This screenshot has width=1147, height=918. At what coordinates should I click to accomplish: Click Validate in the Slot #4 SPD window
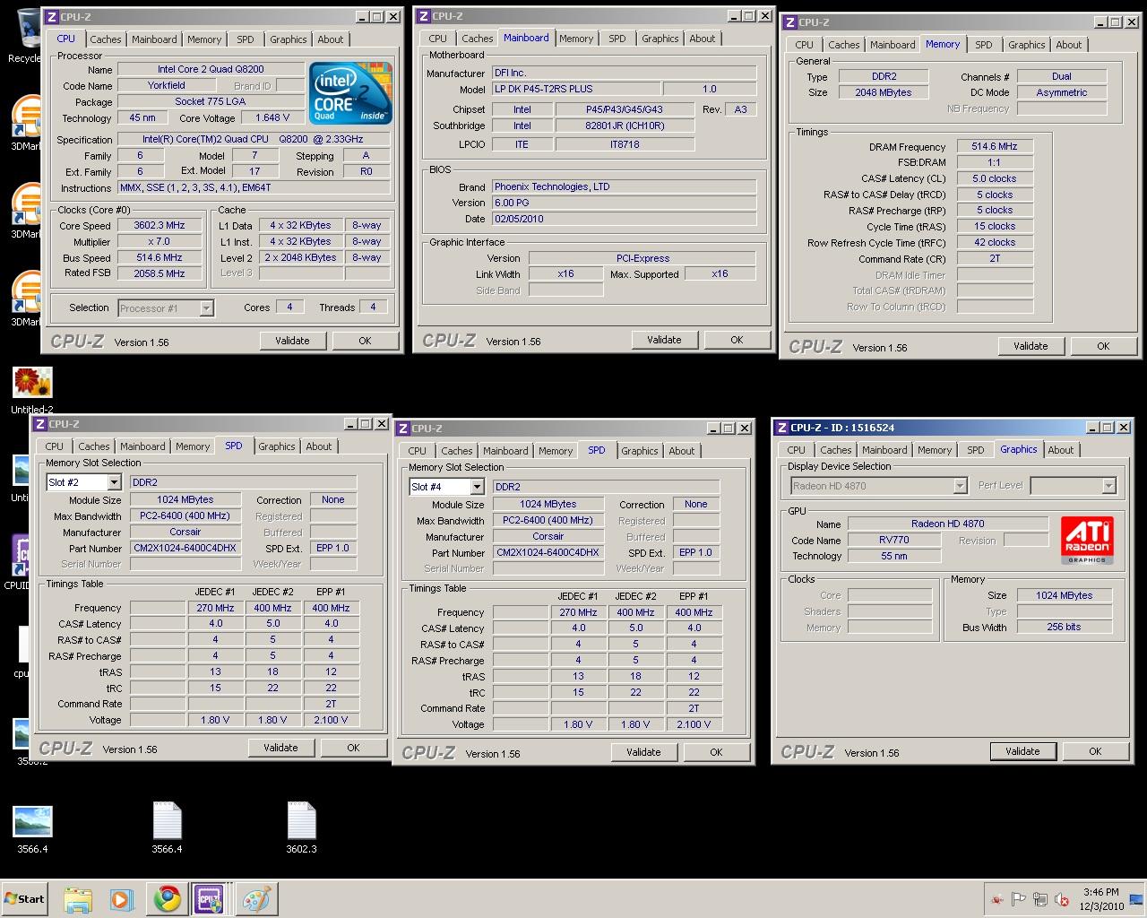point(643,752)
